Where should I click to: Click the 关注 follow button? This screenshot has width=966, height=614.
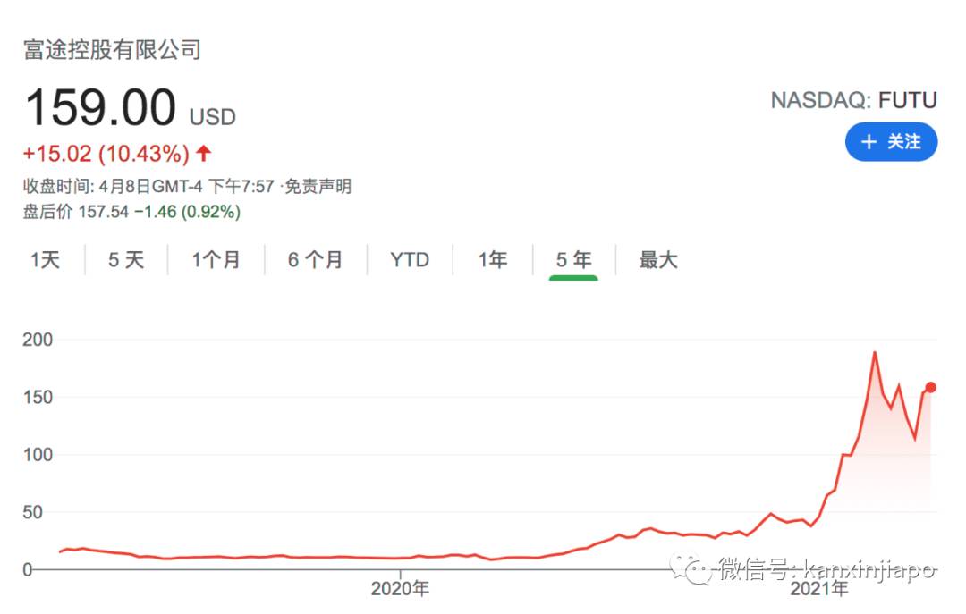point(892,142)
